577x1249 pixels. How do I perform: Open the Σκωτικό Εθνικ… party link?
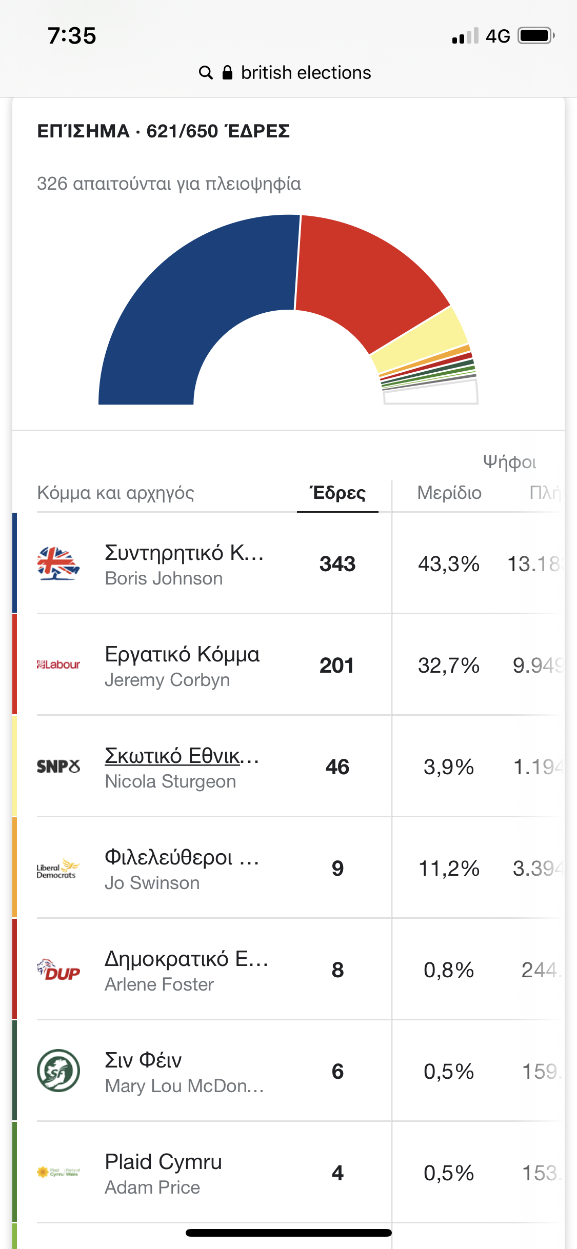[182, 756]
